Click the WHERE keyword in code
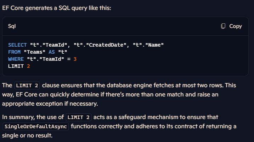This screenshot has height=142, width=254. tap(16, 59)
